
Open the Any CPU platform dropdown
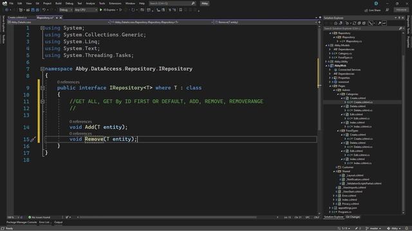(x=86, y=10)
